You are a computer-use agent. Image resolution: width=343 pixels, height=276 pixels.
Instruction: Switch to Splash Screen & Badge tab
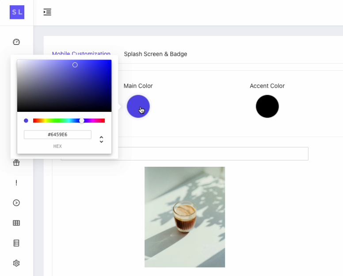tap(156, 54)
